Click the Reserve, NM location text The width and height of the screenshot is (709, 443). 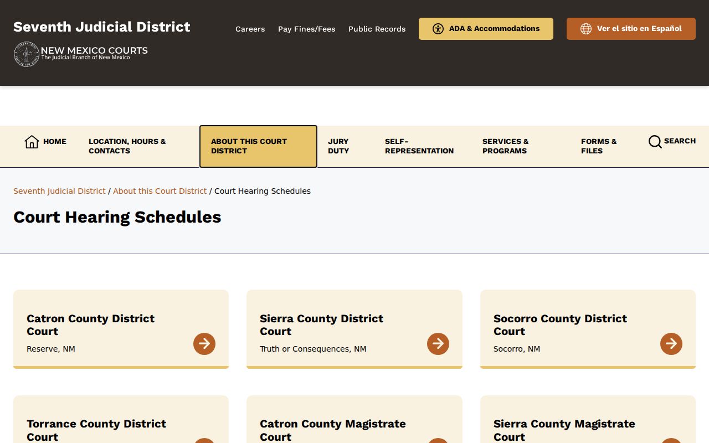click(51, 349)
